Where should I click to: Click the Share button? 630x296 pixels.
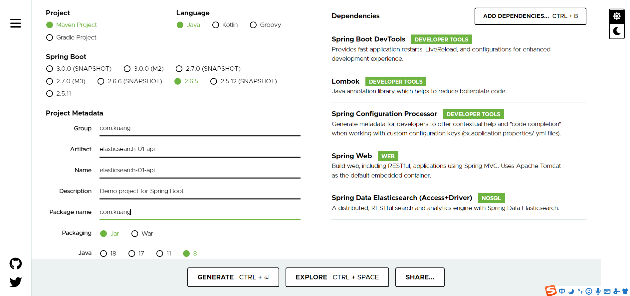point(420,277)
